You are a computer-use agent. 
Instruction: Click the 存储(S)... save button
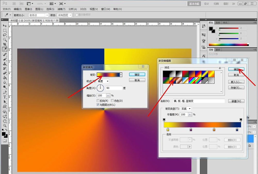tap(236, 88)
